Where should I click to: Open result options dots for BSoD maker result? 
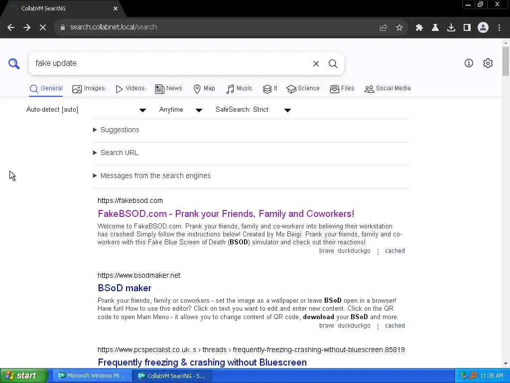coord(378,326)
